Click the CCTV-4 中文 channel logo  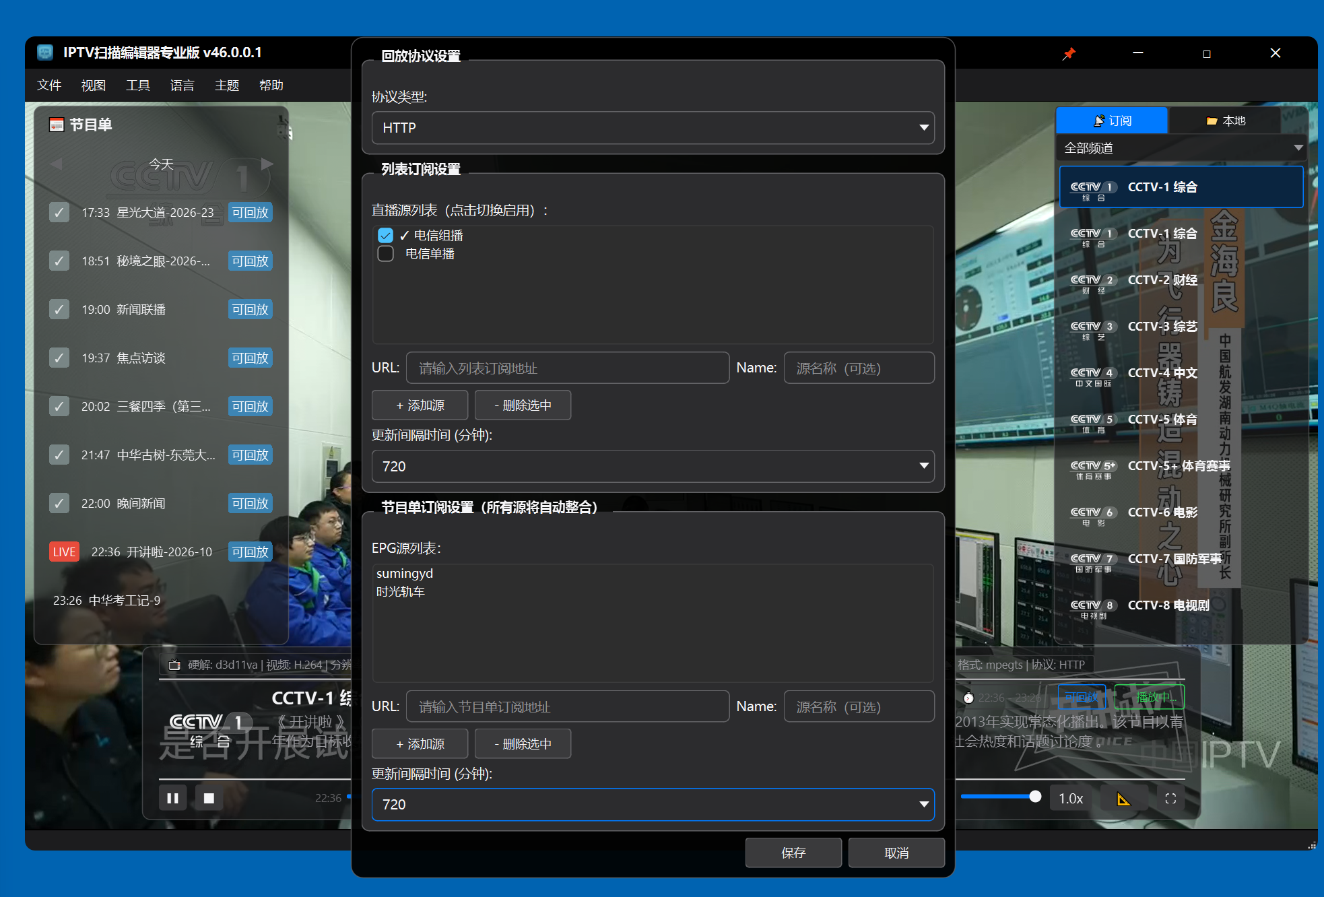coord(1094,376)
